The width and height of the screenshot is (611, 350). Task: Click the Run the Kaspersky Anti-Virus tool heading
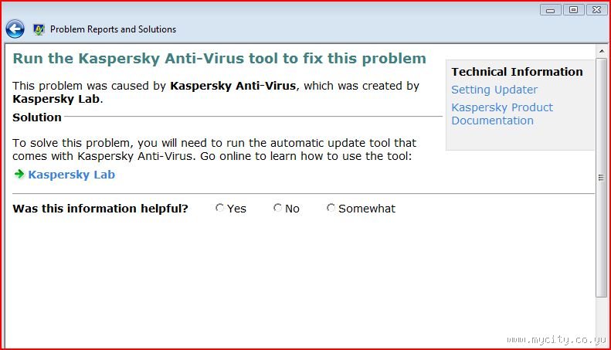(x=219, y=59)
